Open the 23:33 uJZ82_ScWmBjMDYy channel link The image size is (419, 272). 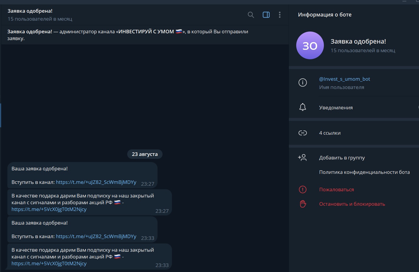tap(96, 236)
